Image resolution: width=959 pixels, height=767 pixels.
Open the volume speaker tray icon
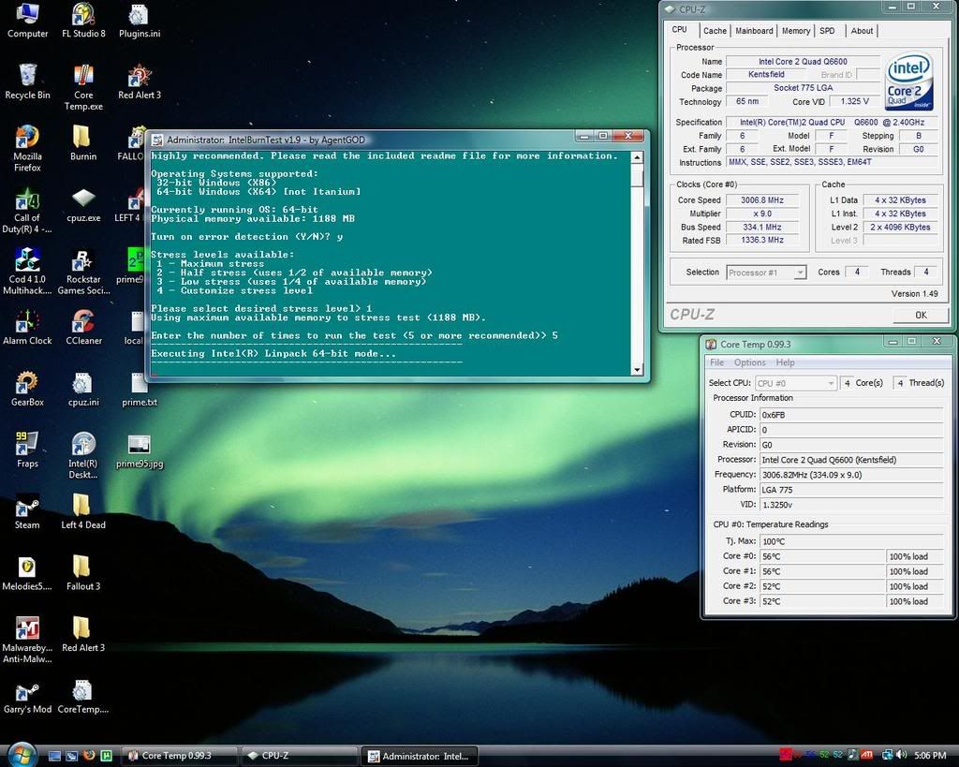pyautogui.click(x=902, y=756)
